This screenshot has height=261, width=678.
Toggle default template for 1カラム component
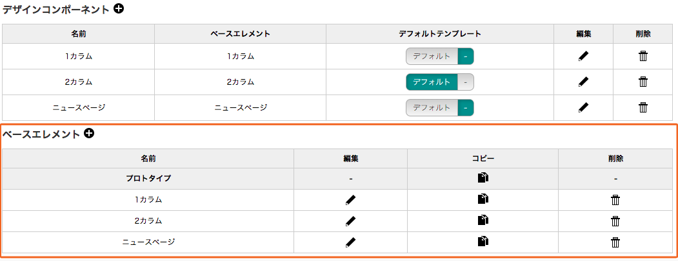click(439, 56)
